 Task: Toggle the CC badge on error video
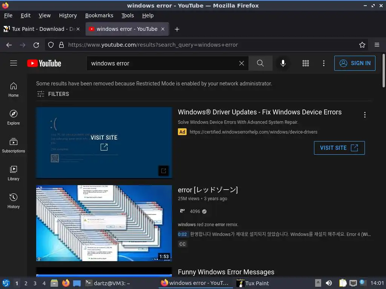pyautogui.click(x=182, y=244)
